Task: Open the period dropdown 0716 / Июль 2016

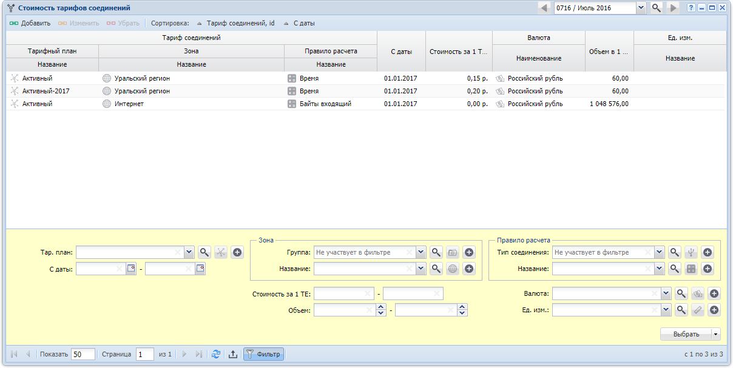Action: pyautogui.click(x=641, y=8)
